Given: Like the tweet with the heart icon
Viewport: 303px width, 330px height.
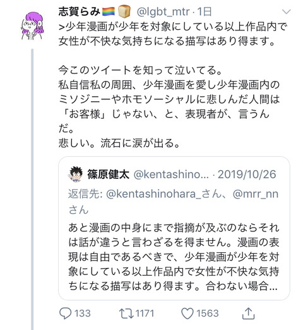Looking at the screenshot, I should point(187,314).
